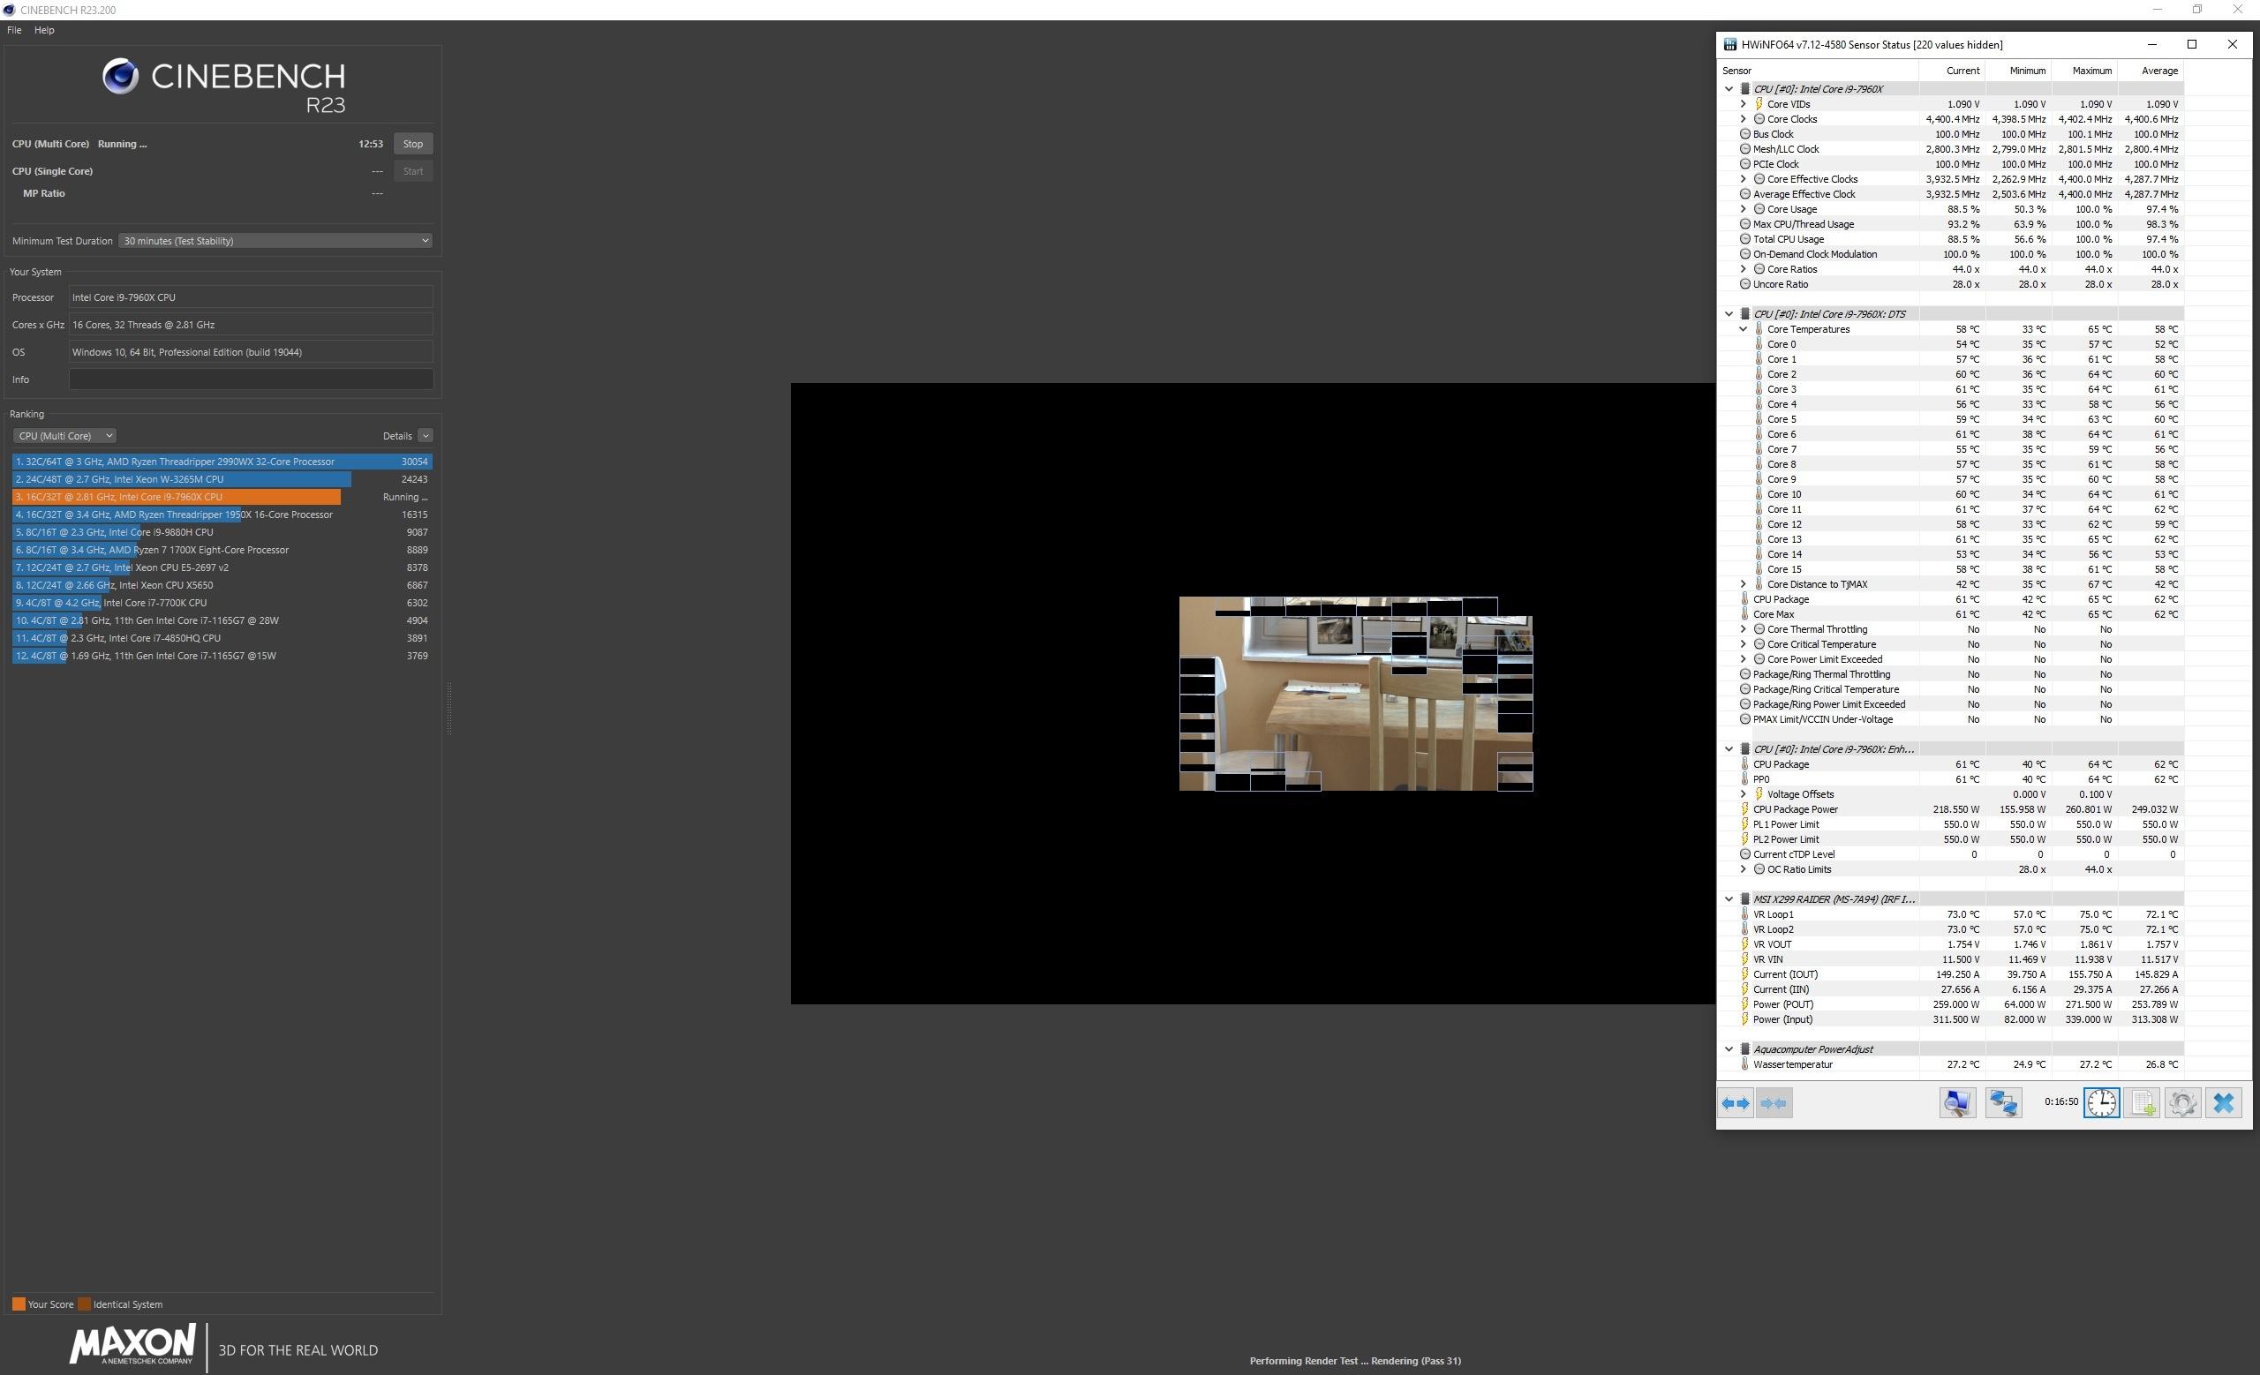2260x1375 pixels.
Task: Click Cinebench title bar app icon
Action: pos(9,9)
